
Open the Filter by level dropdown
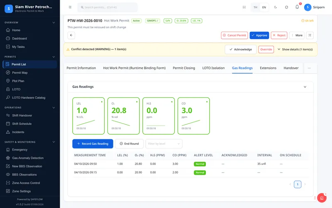coord(164,144)
